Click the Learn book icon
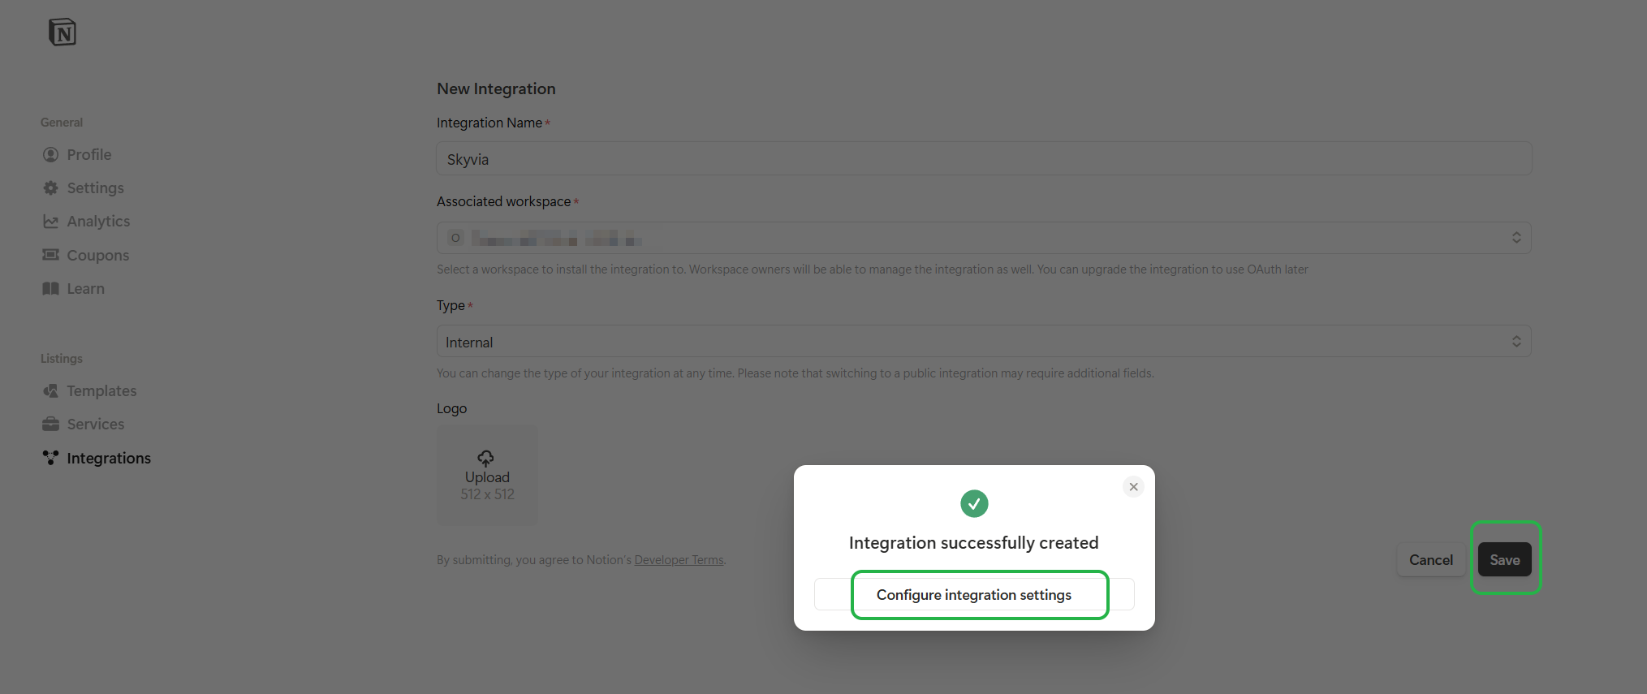The width and height of the screenshot is (1647, 694). click(50, 289)
